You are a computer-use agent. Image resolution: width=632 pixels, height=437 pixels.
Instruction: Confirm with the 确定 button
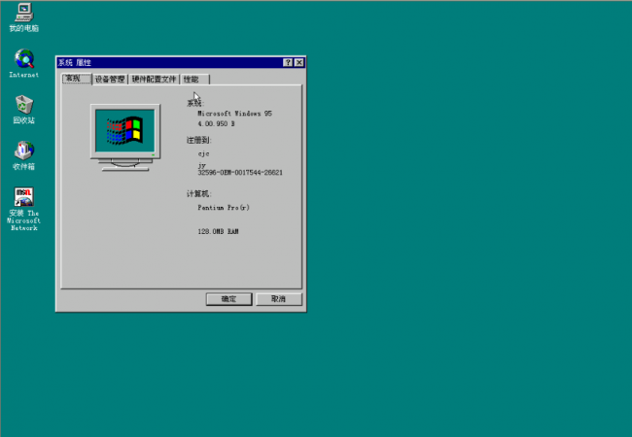(228, 299)
